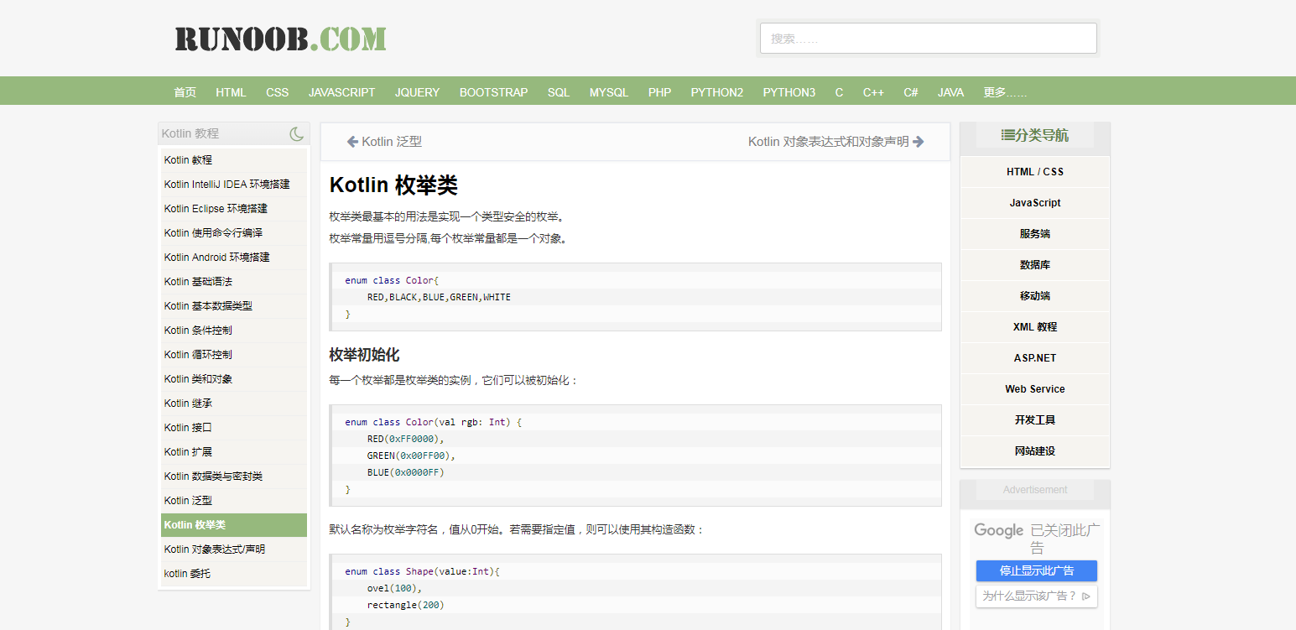Open Kotlin 类和对象
1296x630 pixels.
tap(234, 379)
